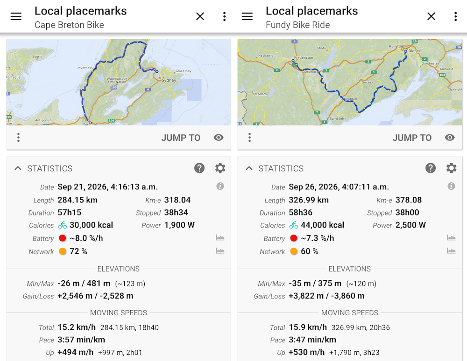Click pace value 3:57 min/km

[81, 340]
